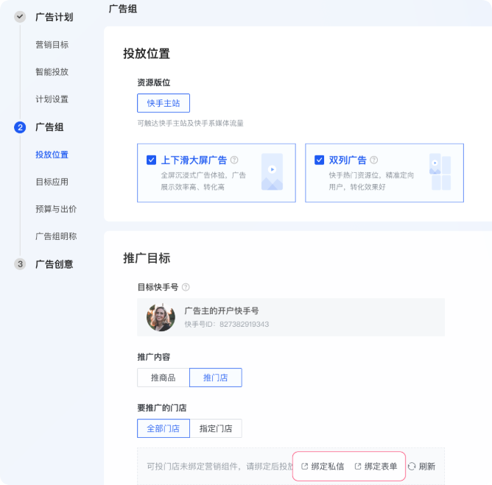This screenshot has height=485, width=492.
Task: Click 刷新 to reload stores
Action: [426, 467]
